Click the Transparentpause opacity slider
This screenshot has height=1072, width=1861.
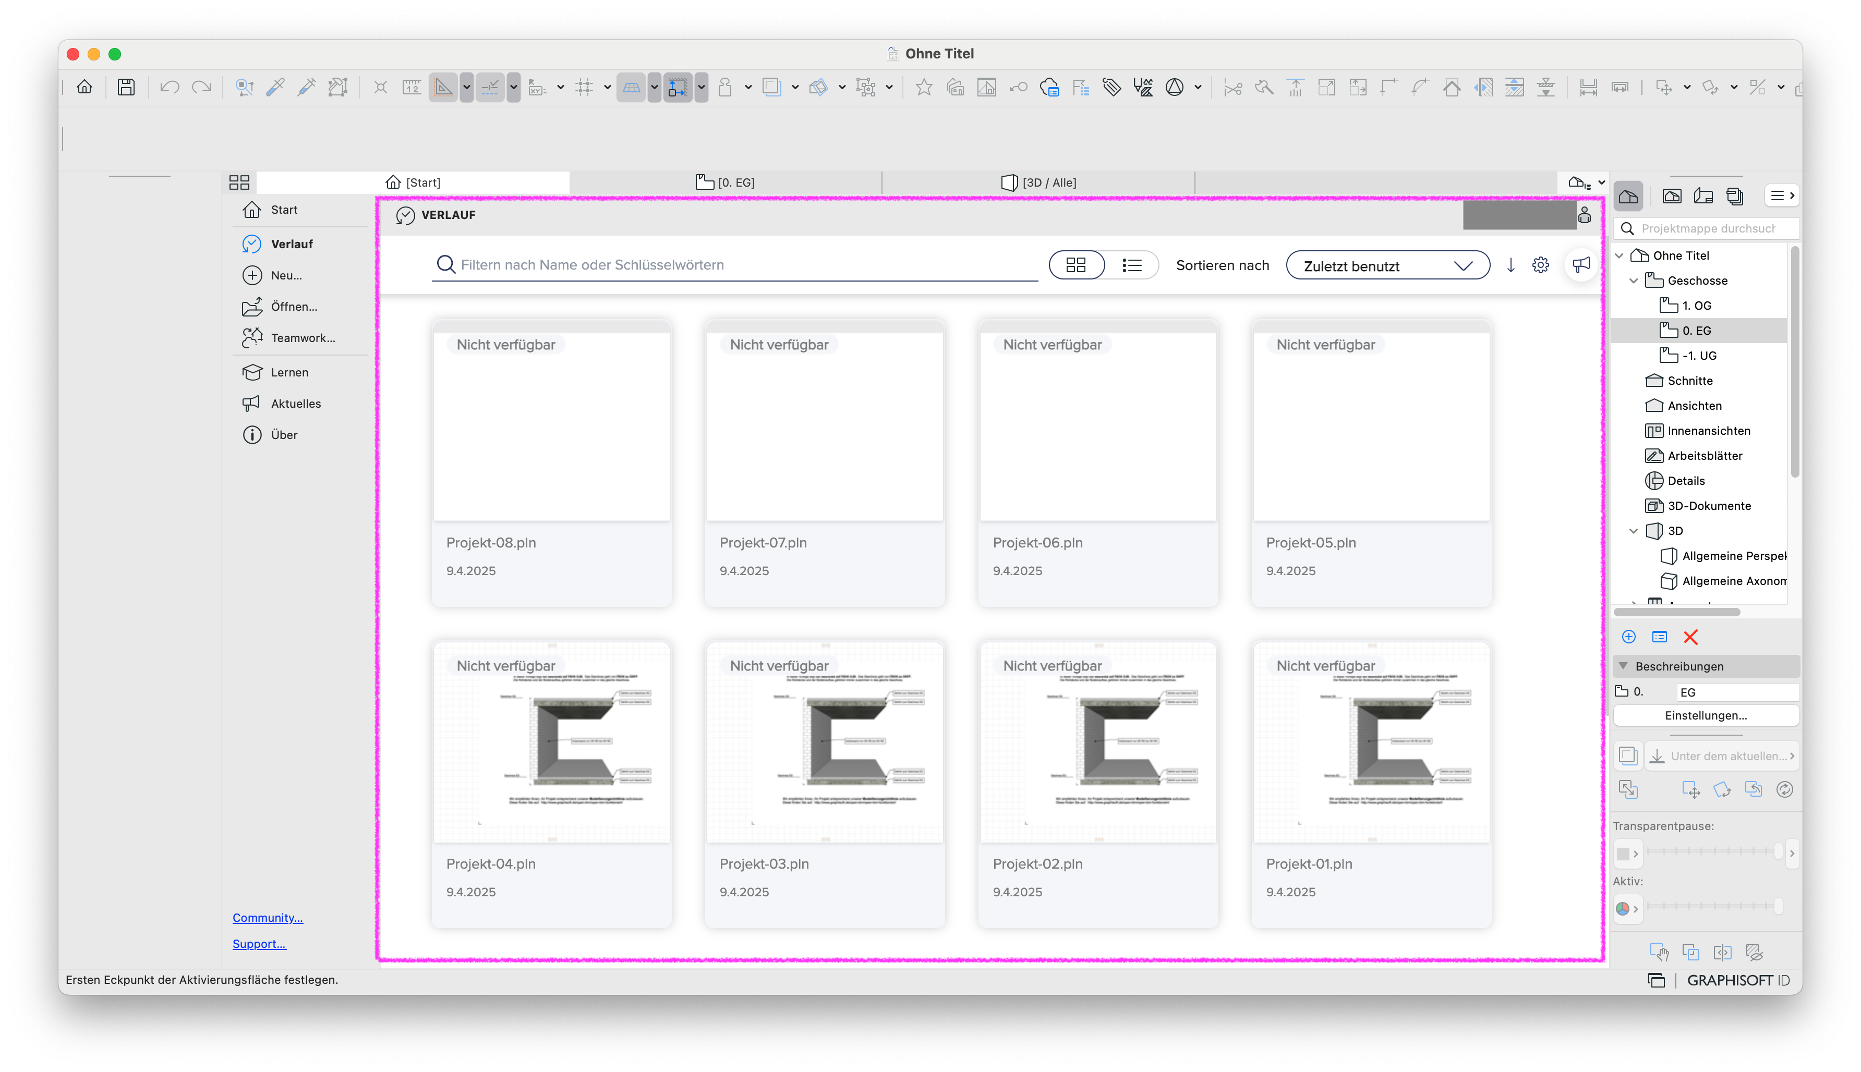pos(1714,851)
